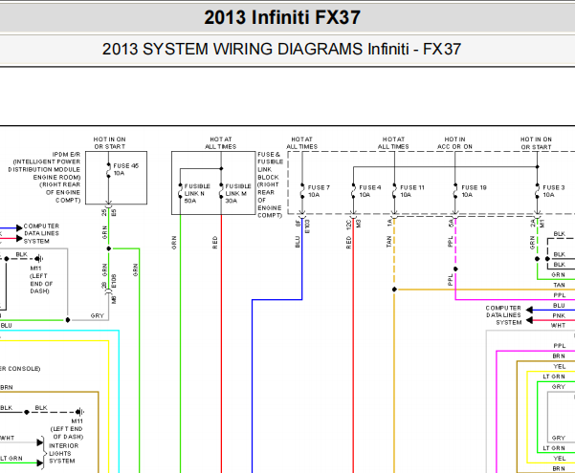Click the vertical "TAN" wire label under FUSE 11
Image resolution: width=575 pixels, height=473 pixels.
pyautogui.click(x=388, y=242)
